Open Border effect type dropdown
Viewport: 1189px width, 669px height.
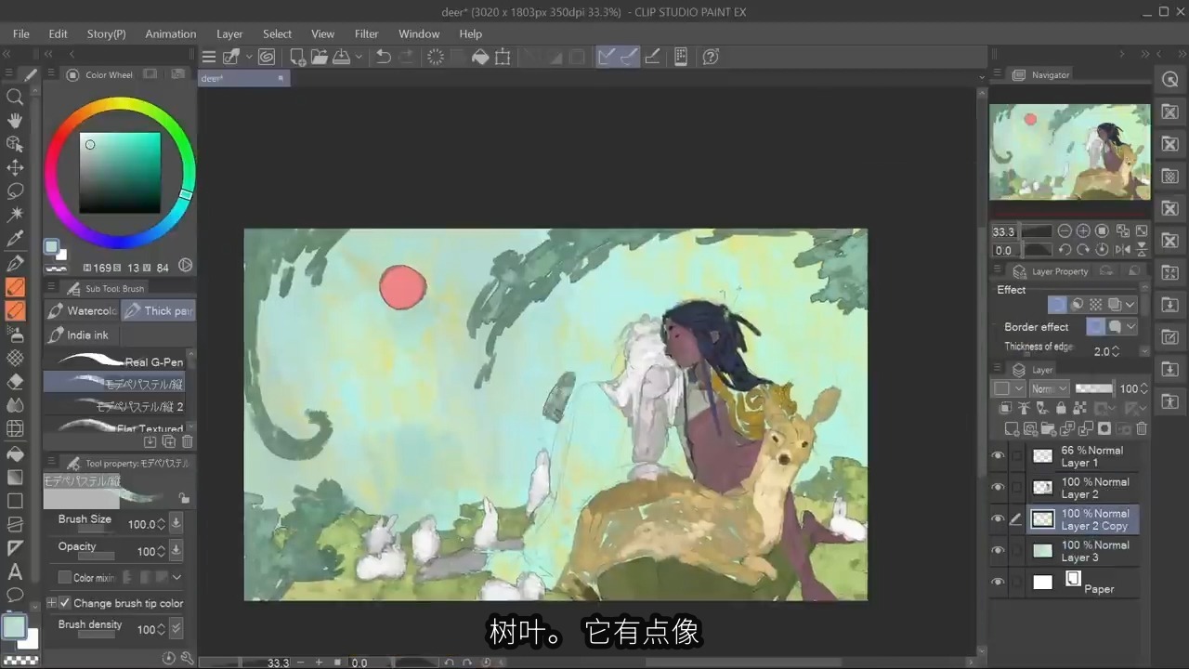click(x=1130, y=327)
